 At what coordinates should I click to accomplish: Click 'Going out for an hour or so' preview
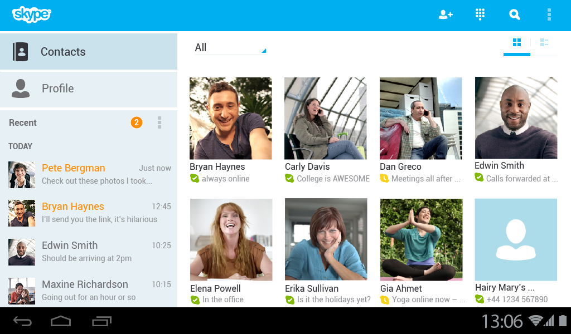(x=89, y=297)
